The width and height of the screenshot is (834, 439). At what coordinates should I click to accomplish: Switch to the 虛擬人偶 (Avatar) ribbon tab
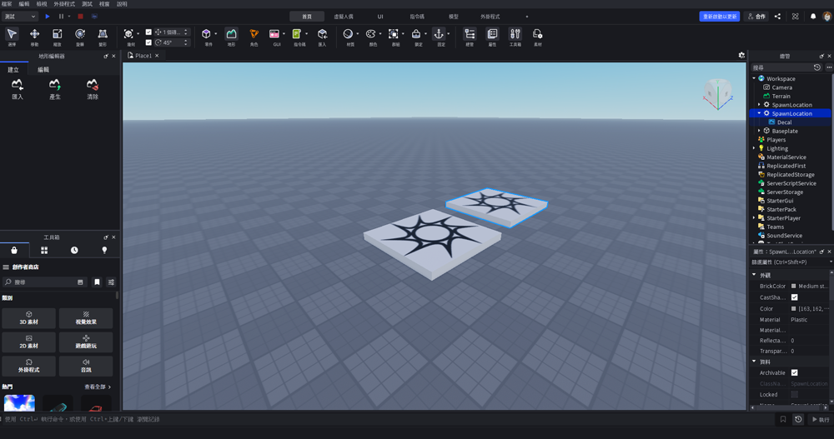343,17
